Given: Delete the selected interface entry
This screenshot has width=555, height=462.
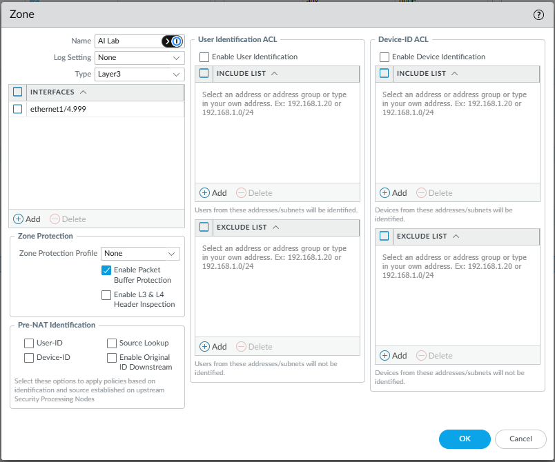Looking at the screenshot, I should click(68, 219).
